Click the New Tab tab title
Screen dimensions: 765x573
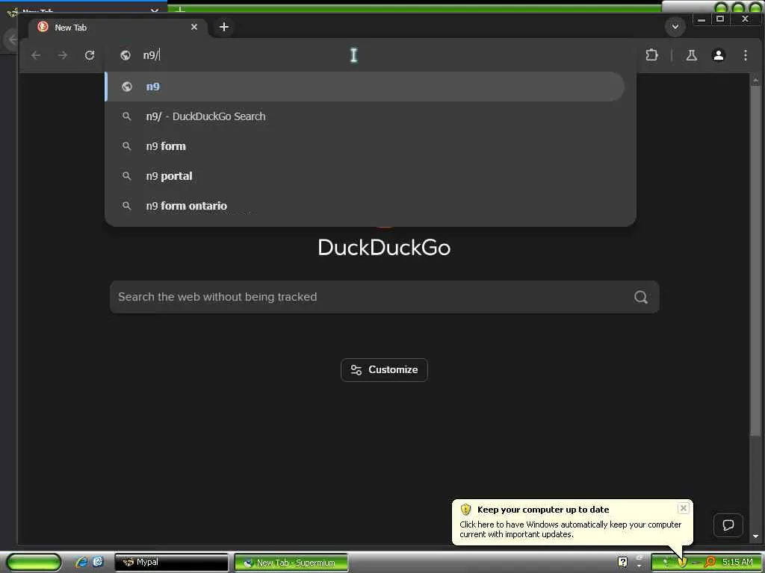click(71, 28)
